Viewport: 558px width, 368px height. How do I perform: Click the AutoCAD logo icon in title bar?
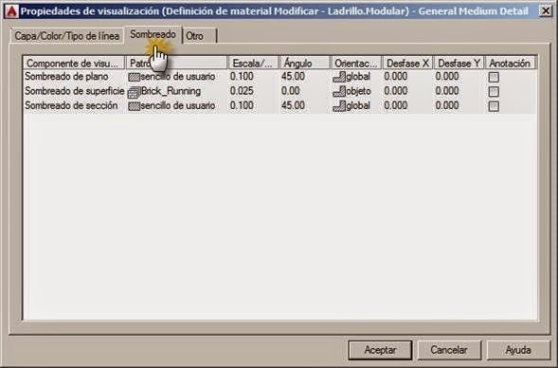pyautogui.click(x=11, y=11)
